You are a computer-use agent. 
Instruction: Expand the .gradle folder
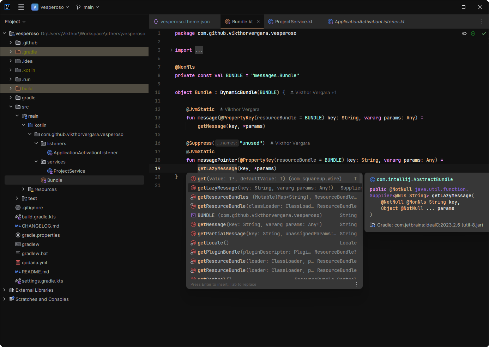[11, 52]
